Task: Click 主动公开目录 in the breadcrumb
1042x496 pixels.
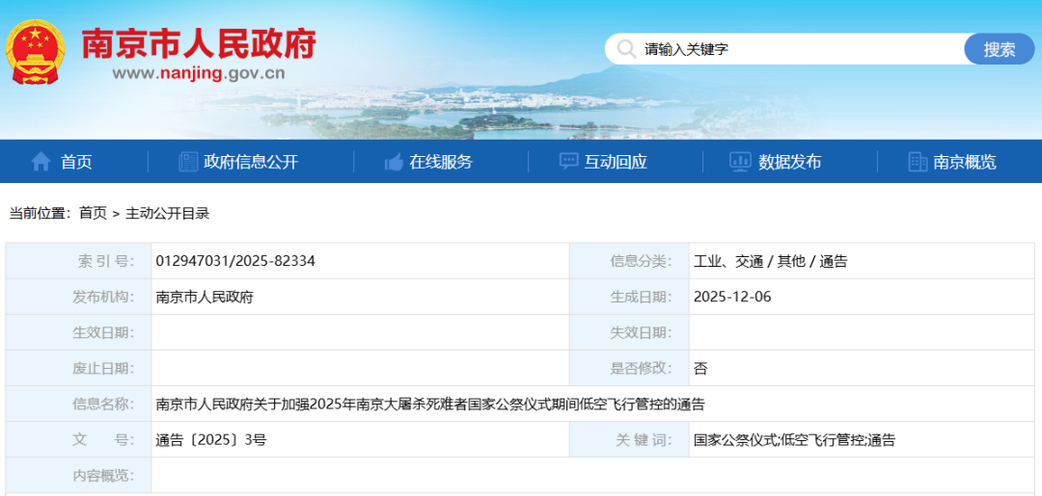Action: 167,213
